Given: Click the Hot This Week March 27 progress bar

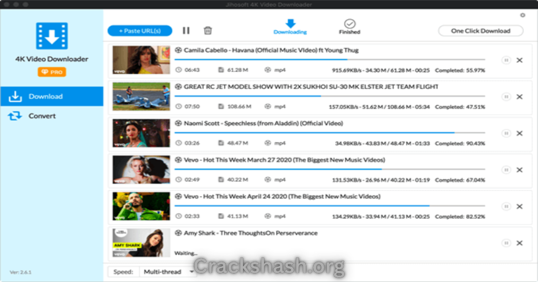Looking at the screenshot, I should pos(330,169).
